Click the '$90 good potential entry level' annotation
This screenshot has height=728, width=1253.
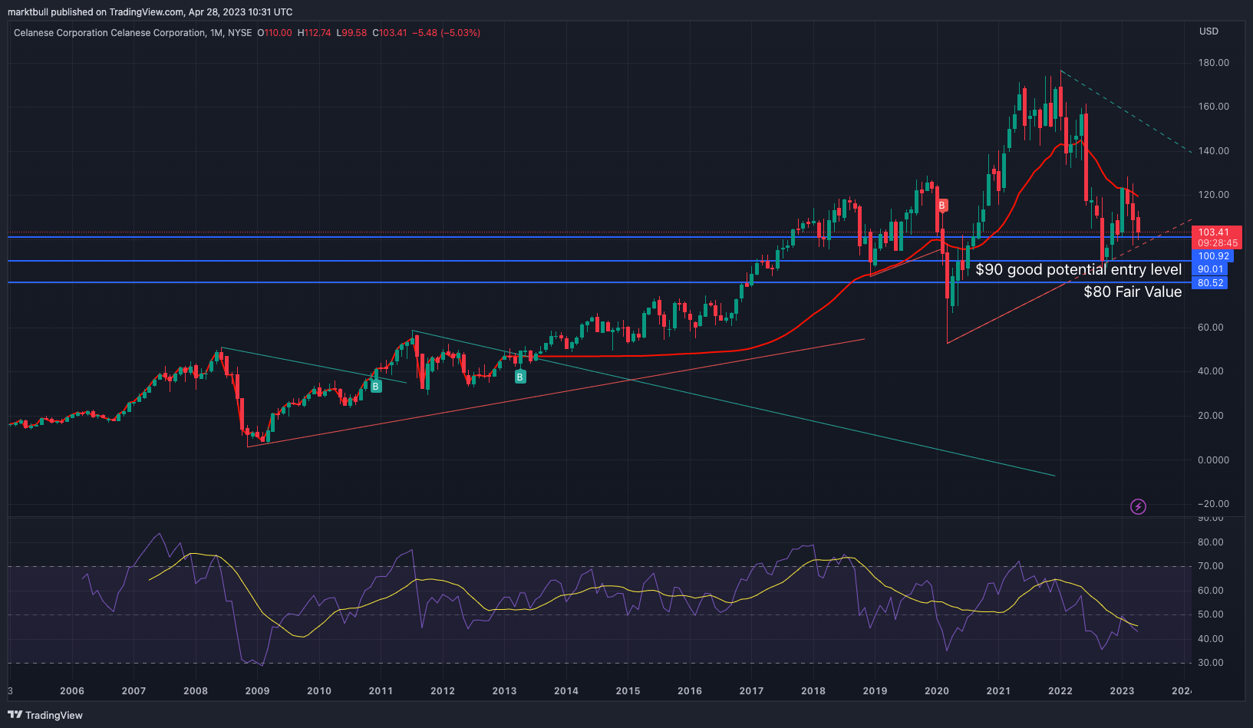tap(1078, 269)
